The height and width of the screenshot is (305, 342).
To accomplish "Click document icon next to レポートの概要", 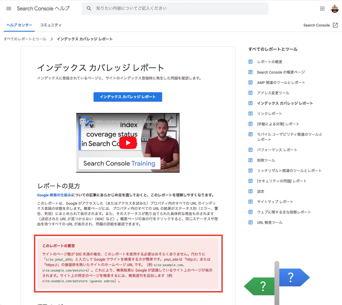I will point(251,62).
